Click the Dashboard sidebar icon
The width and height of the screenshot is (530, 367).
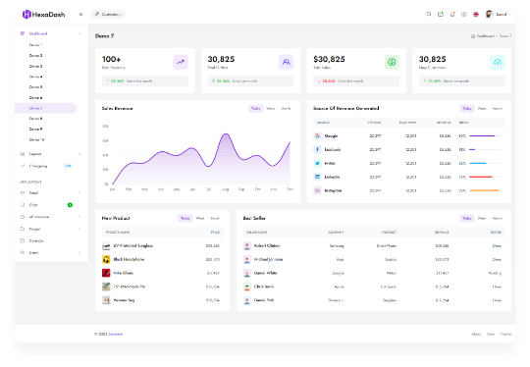[23, 33]
